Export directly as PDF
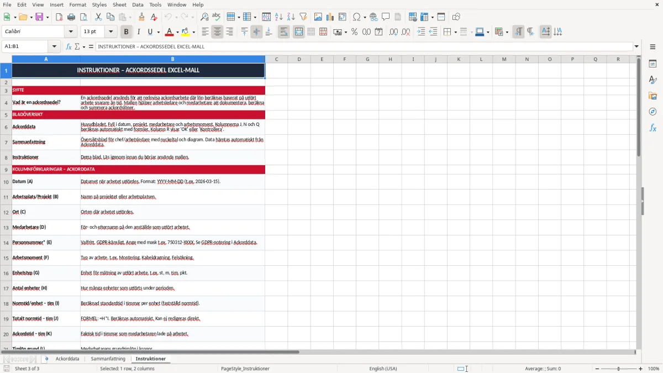This screenshot has width=663, height=373. pos(59,17)
